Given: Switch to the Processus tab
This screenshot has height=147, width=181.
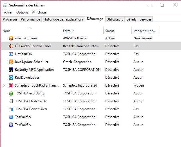Looking at the screenshot, I should point(10,19).
